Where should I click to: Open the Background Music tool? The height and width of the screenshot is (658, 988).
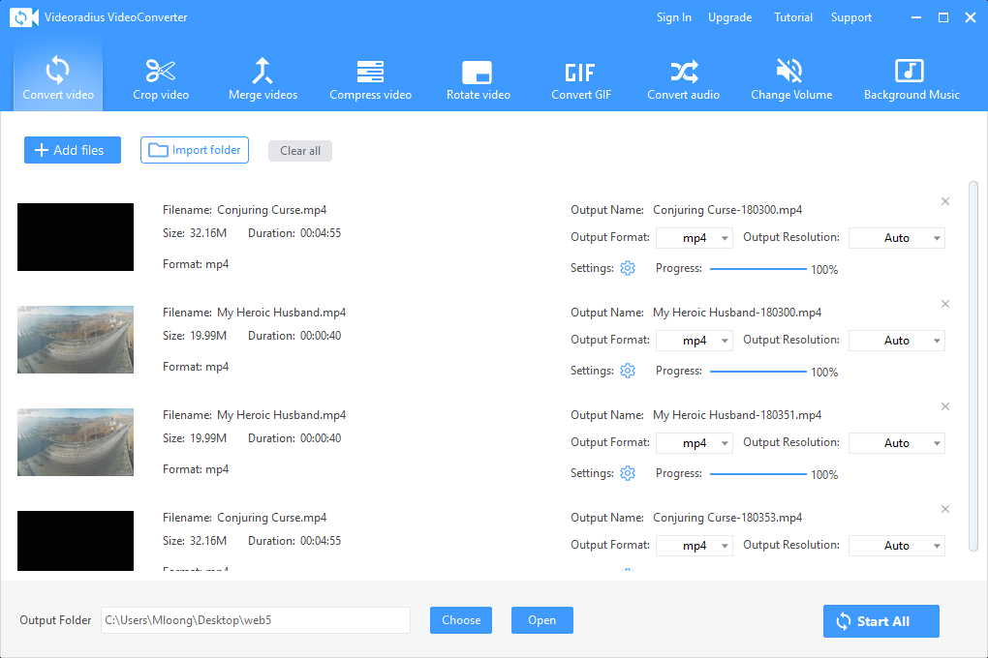pos(911,77)
